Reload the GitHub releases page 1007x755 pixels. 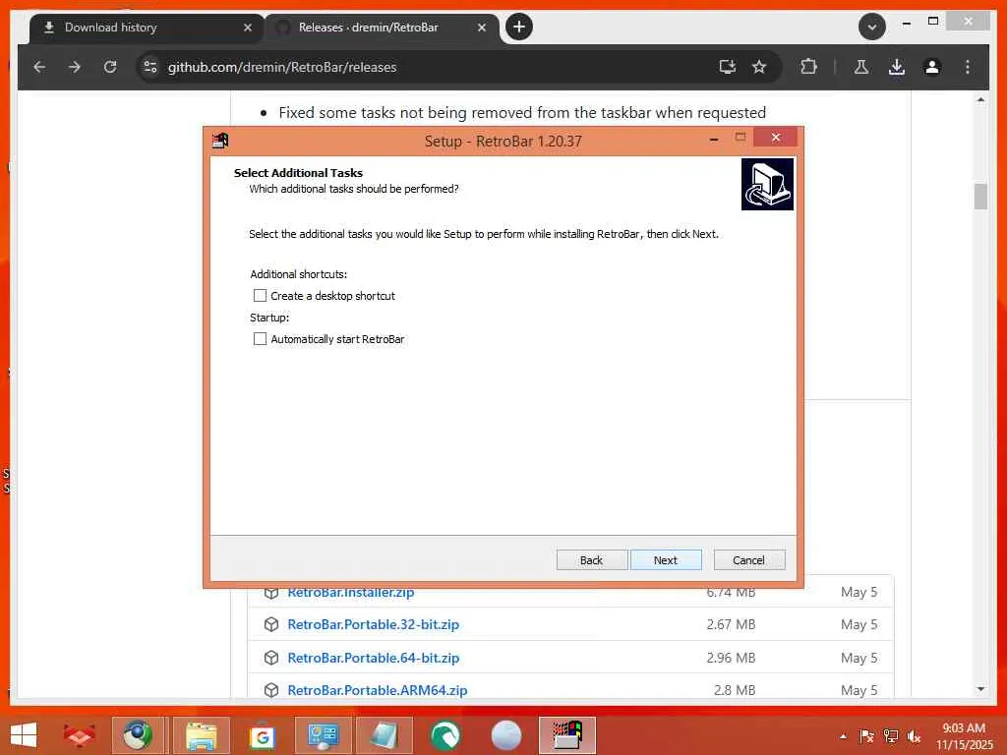(110, 67)
